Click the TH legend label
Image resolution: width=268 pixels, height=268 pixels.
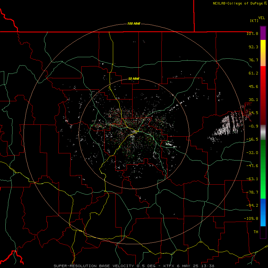pyautogui.click(x=256, y=232)
